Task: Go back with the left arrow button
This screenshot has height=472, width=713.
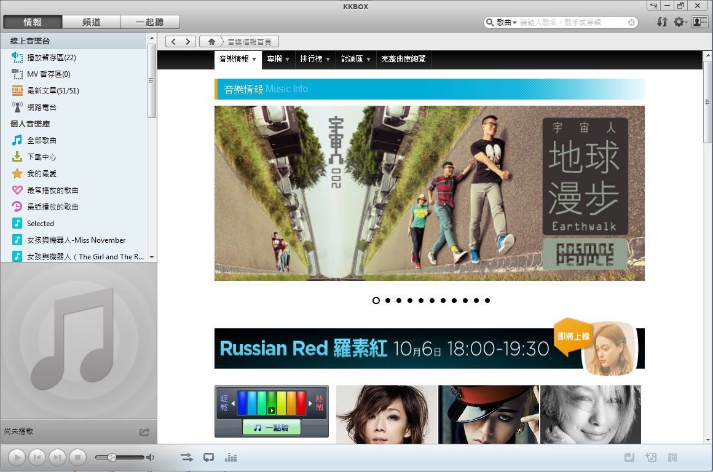Action: pos(173,42)
